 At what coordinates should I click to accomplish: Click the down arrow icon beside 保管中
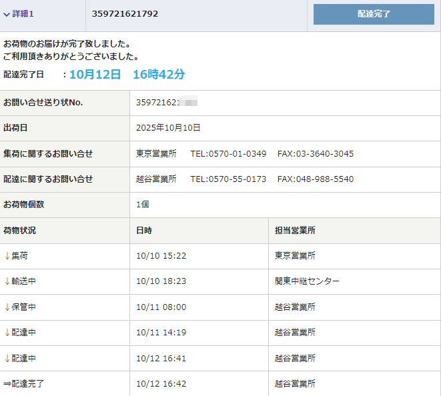[7, 307]
